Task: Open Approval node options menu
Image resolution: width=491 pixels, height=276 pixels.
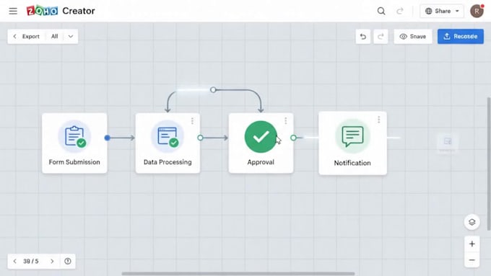Action: pyautogui.click(x=286, y=121)
